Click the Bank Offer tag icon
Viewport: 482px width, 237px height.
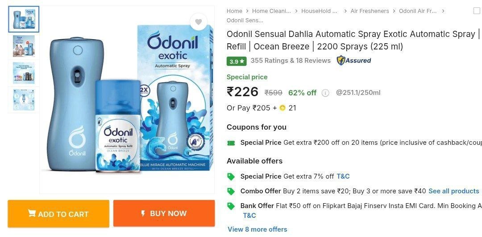pos(231,206)
